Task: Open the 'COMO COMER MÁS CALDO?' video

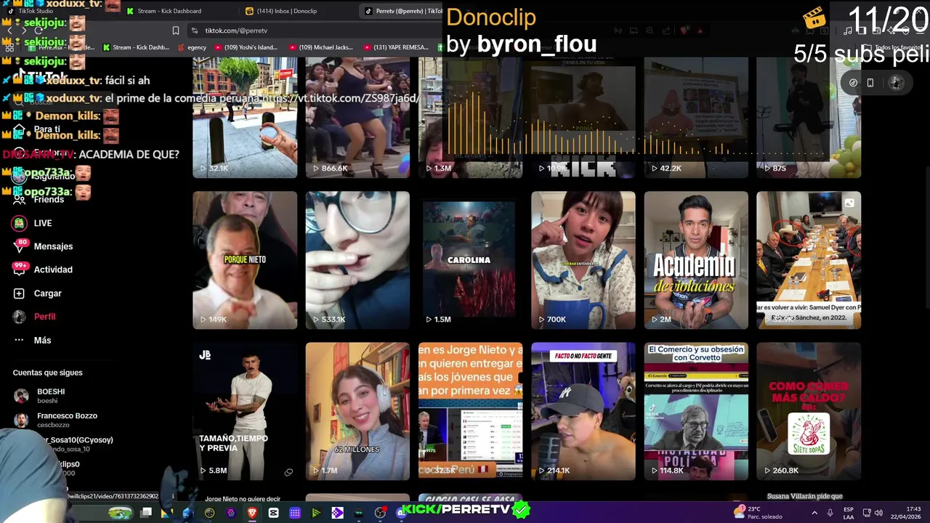Action: [x=809, y=411]
